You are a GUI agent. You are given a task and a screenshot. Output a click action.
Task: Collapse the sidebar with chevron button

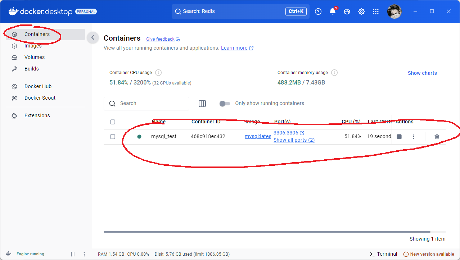(x=93, y=37)
